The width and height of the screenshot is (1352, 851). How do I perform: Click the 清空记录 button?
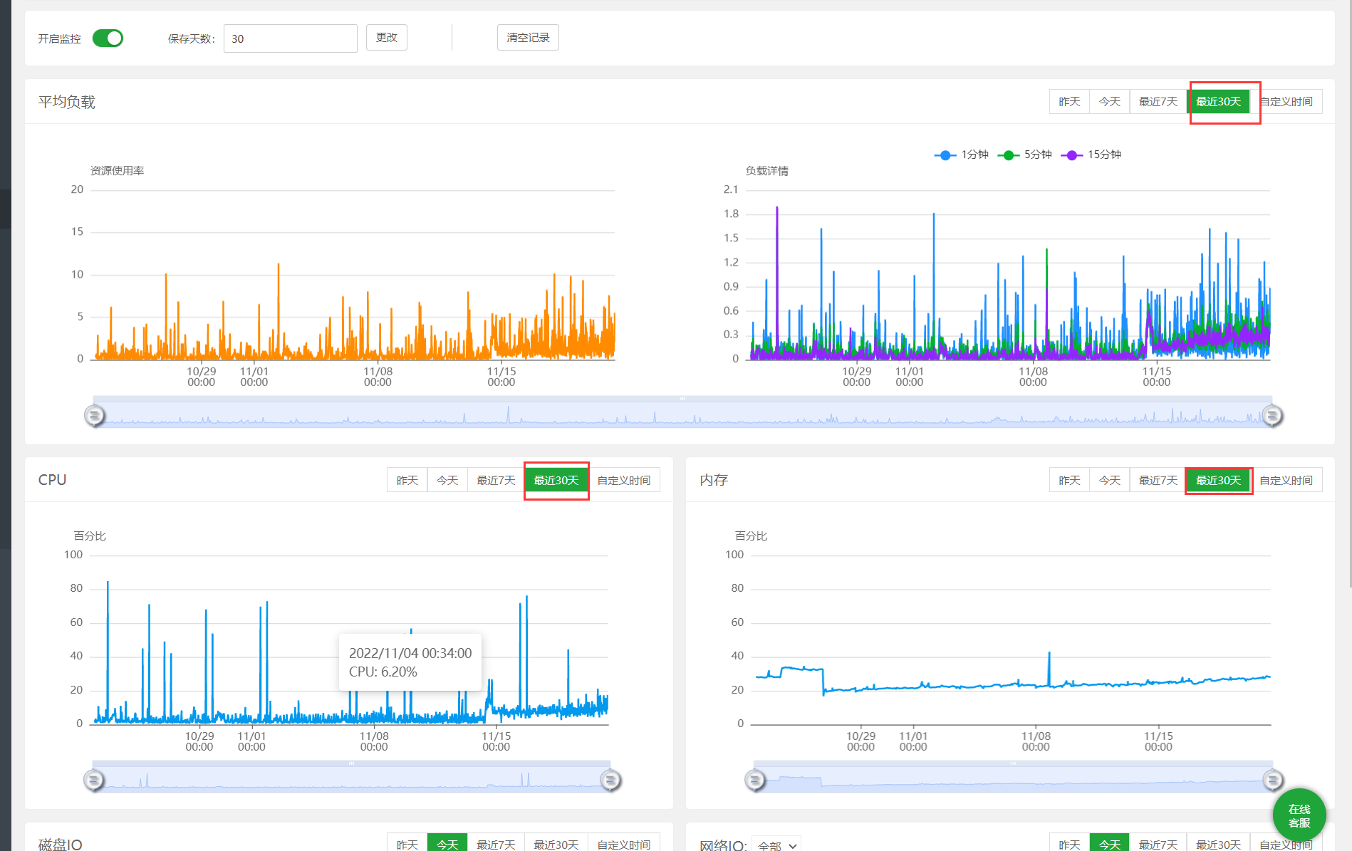click(x=528, y=38)
